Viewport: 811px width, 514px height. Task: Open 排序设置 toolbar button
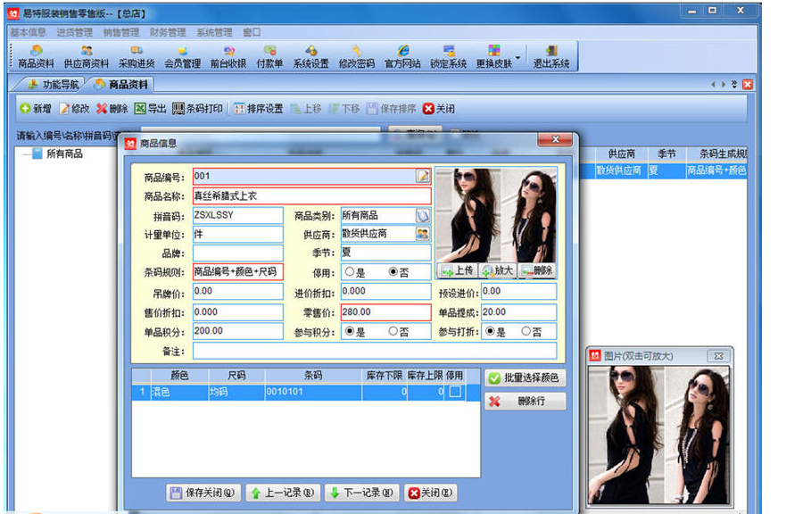258,109
